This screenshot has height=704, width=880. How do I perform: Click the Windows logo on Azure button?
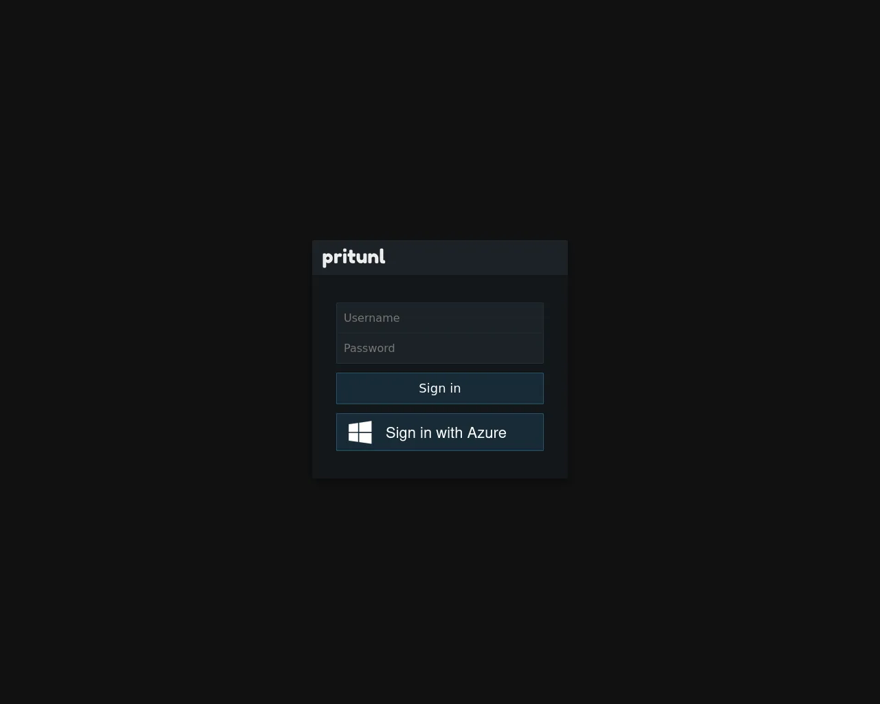coord(360,432)
